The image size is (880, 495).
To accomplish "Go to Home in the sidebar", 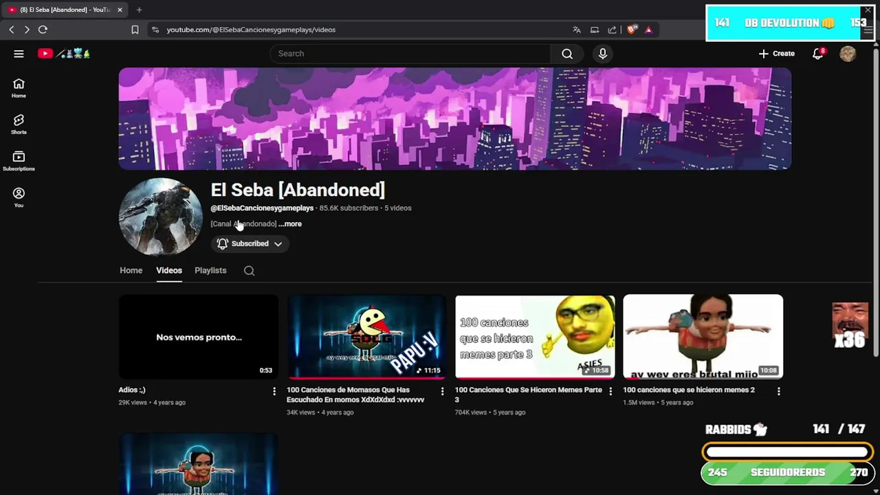I will (19, 88).
